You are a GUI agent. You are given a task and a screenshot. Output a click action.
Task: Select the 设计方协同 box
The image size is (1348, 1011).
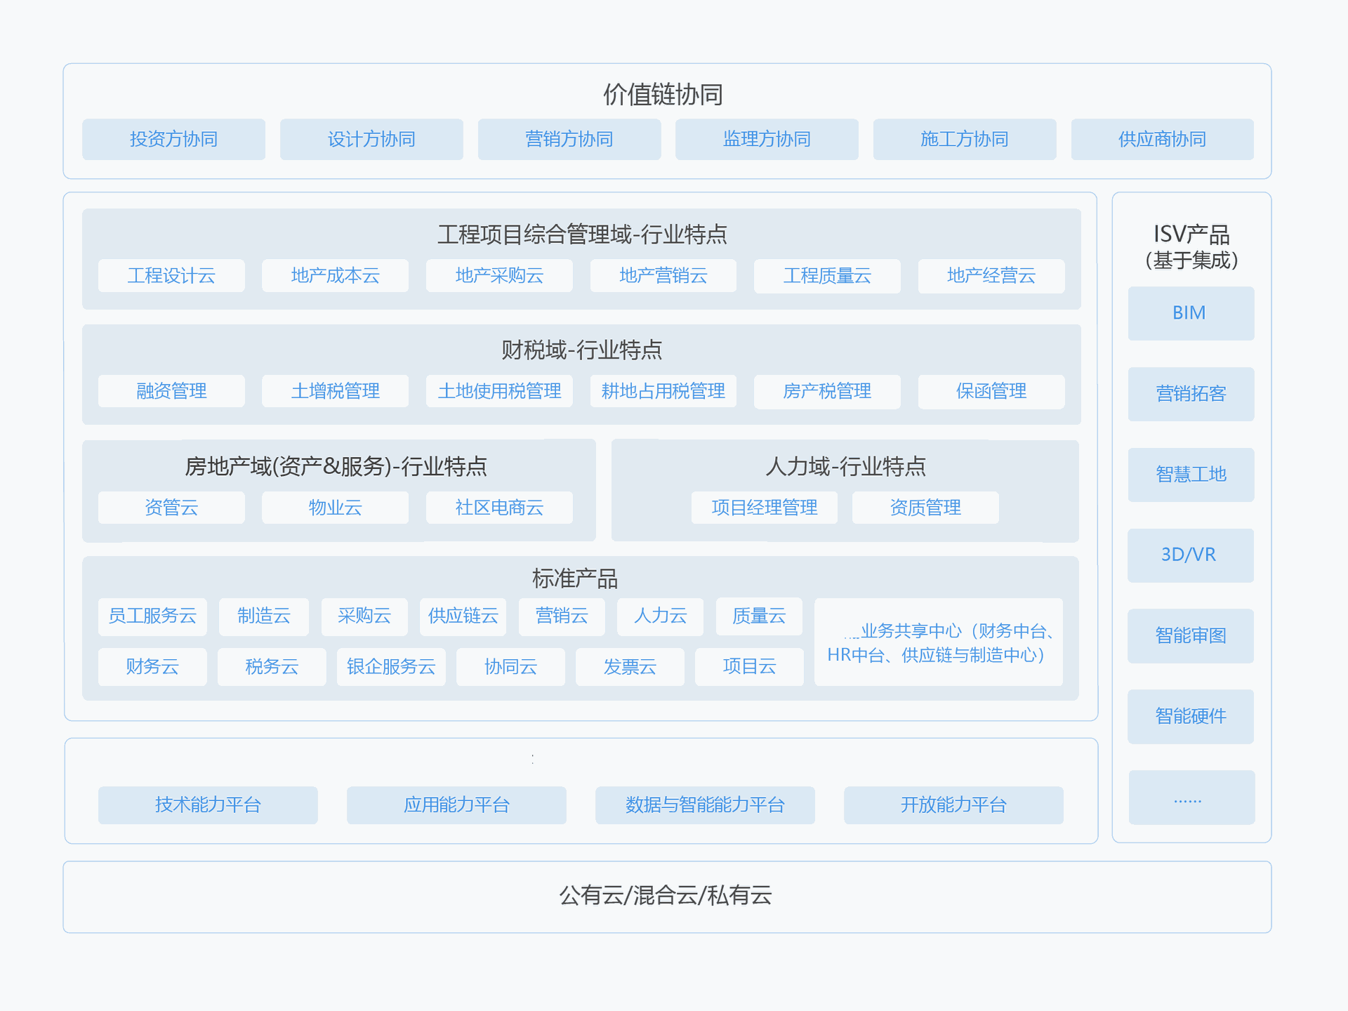click(x=371, y=139)
